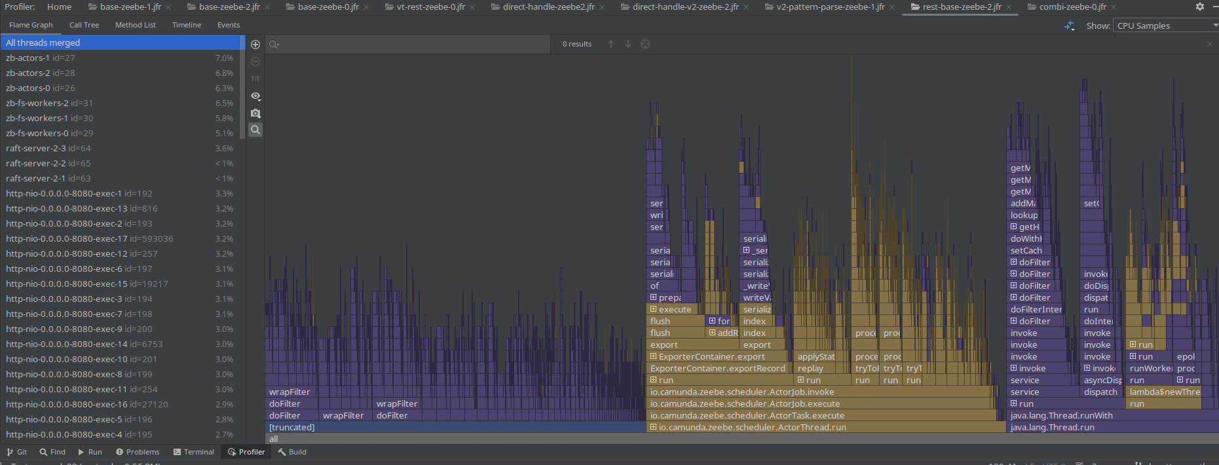1219x465 pixels.
Task: Close the search bar with X
Action: (1209, 44)
